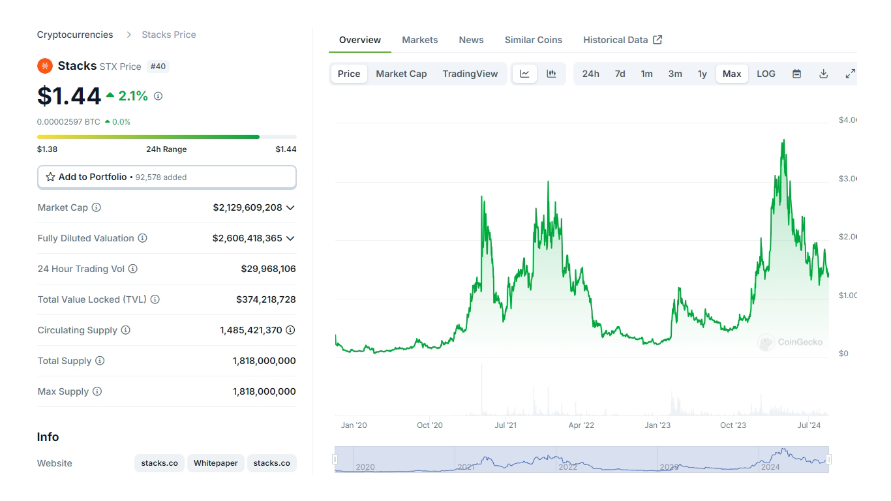Open the first stacks.co website link

tap(160, 463)
